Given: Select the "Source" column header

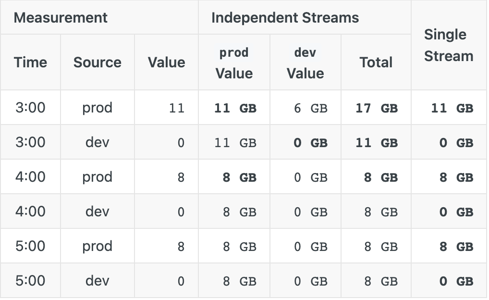Looking at the screenshot, I should (x=97, y=62).
